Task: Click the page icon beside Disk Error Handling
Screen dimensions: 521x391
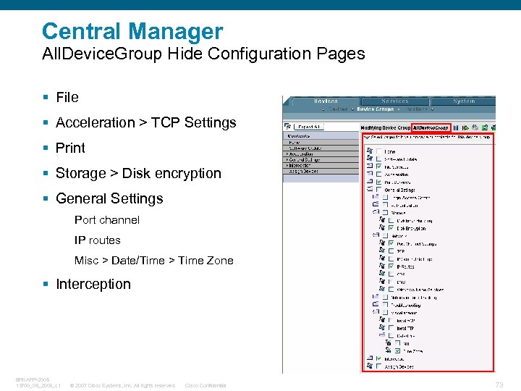Action: (382, 220)
